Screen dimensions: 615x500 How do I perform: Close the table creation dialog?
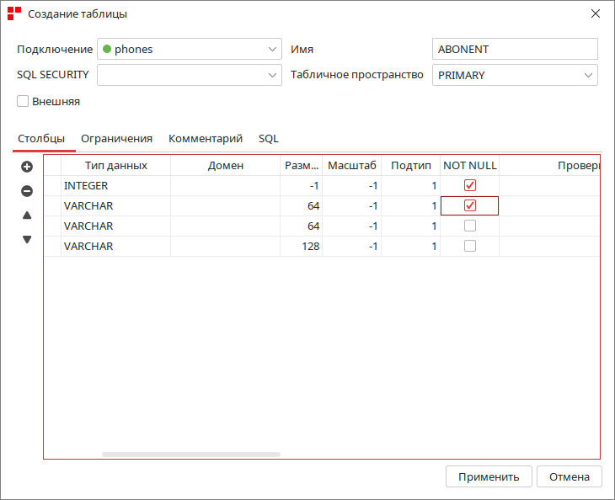pos(596,13)
